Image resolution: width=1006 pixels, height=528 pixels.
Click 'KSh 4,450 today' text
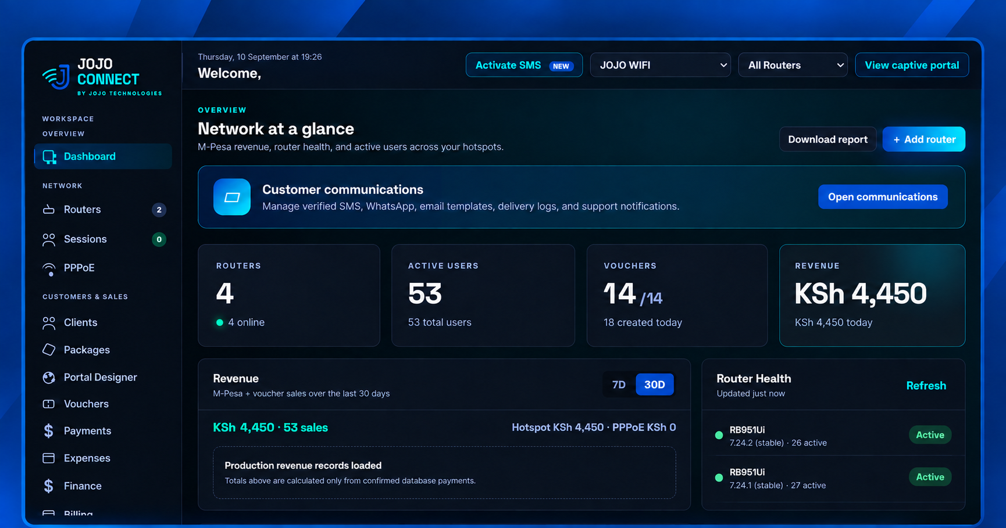(x=833, y=323)
